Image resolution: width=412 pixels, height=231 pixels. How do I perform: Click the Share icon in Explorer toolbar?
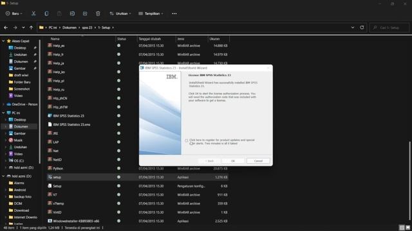pyautogui.click(x=85, y=13)
